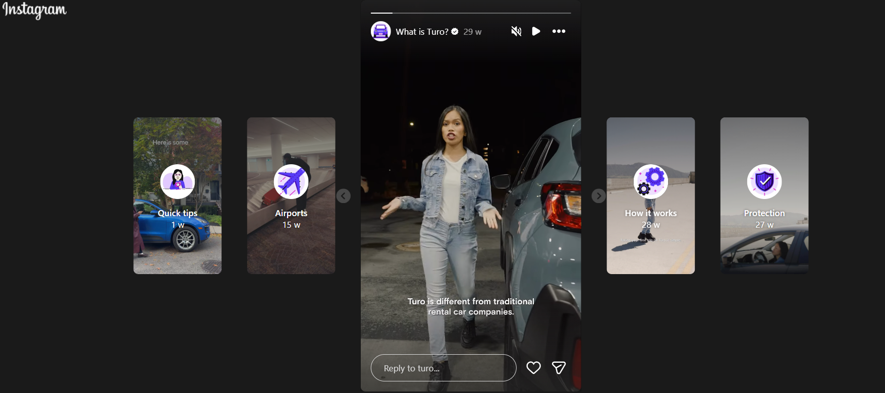Go to previous story with left chevron
The width and height of the screenshot is (885, 393).
[344, 196]
